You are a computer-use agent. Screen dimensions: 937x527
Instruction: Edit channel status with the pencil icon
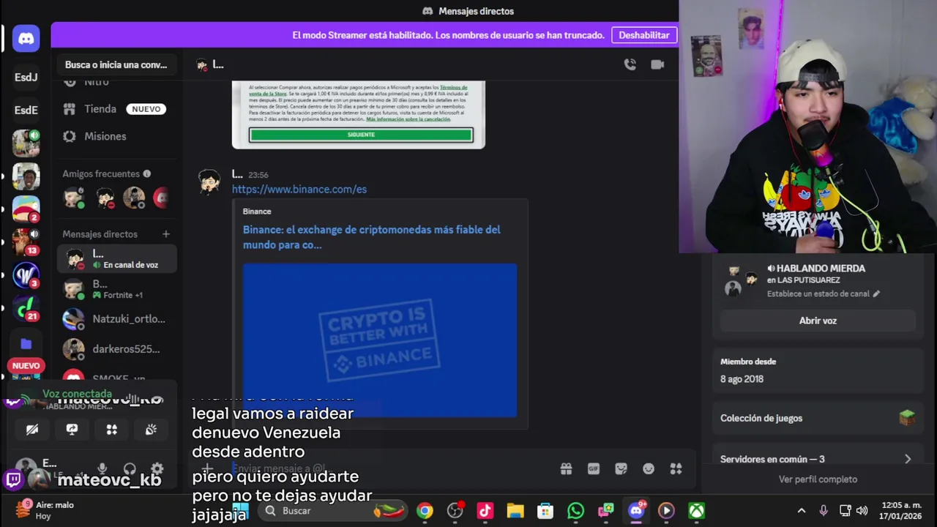(x=876, y=294)
